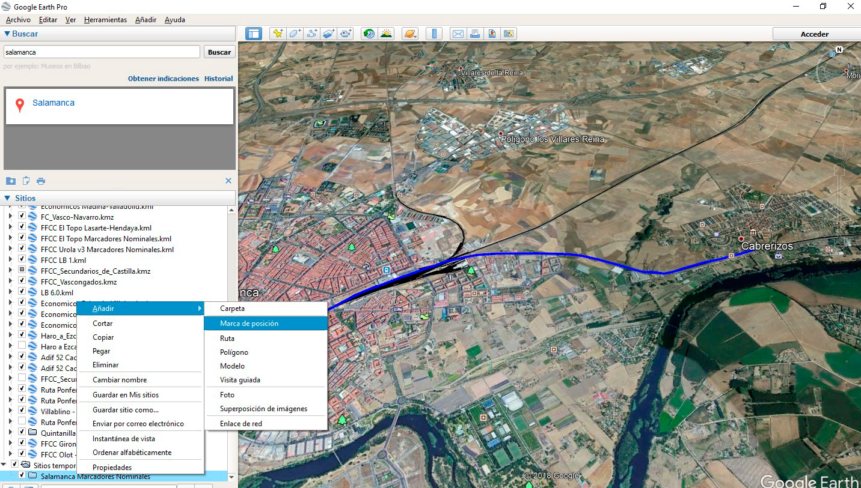Expand the FC_Vasco-Navarro.kmz tree node
The height and width of the screenshot is (488, 861).
(x=10, y=217)
